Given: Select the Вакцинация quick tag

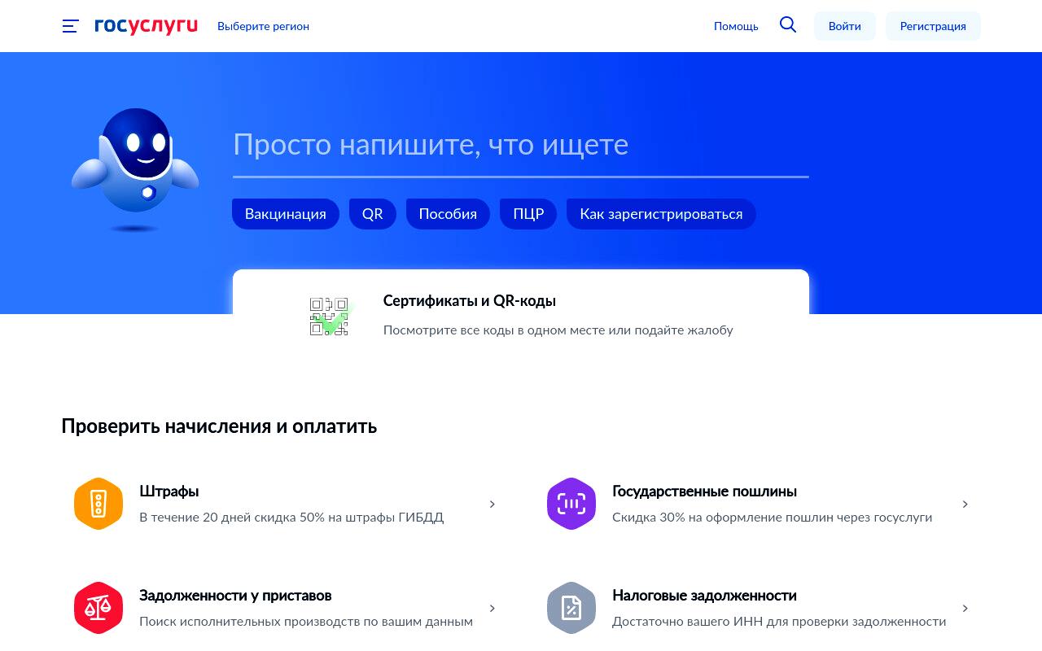Looking at the screenshot, I should point(286,214).
